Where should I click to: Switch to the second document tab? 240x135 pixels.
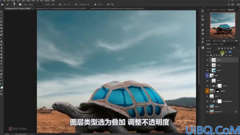(61, 9)
